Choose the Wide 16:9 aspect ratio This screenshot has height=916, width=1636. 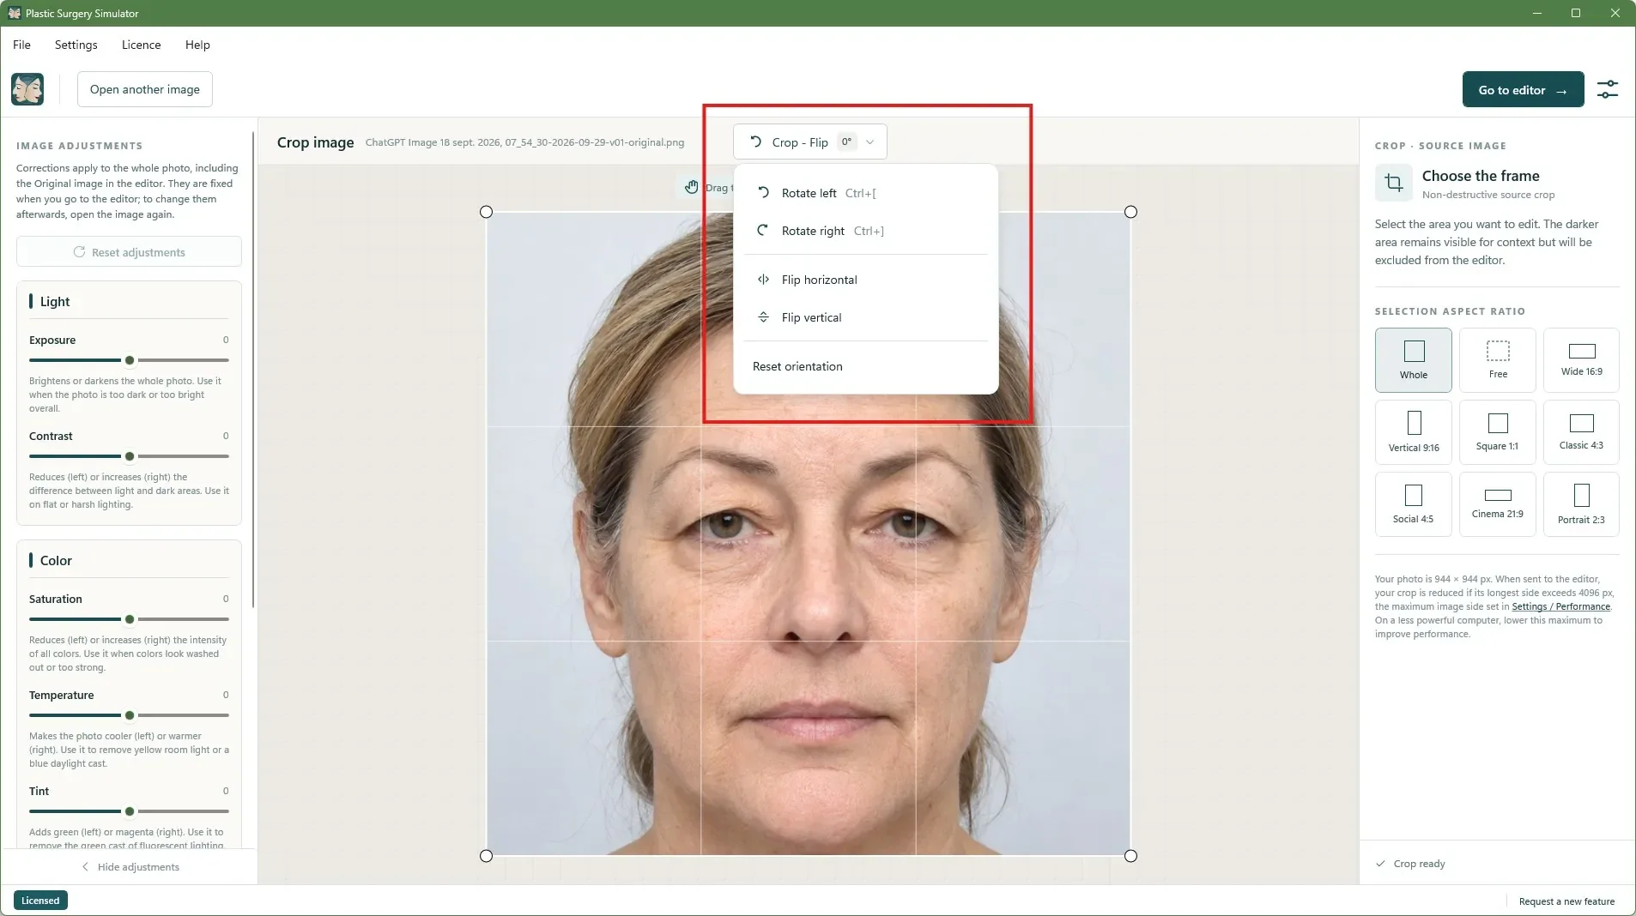coord(1581,360)
